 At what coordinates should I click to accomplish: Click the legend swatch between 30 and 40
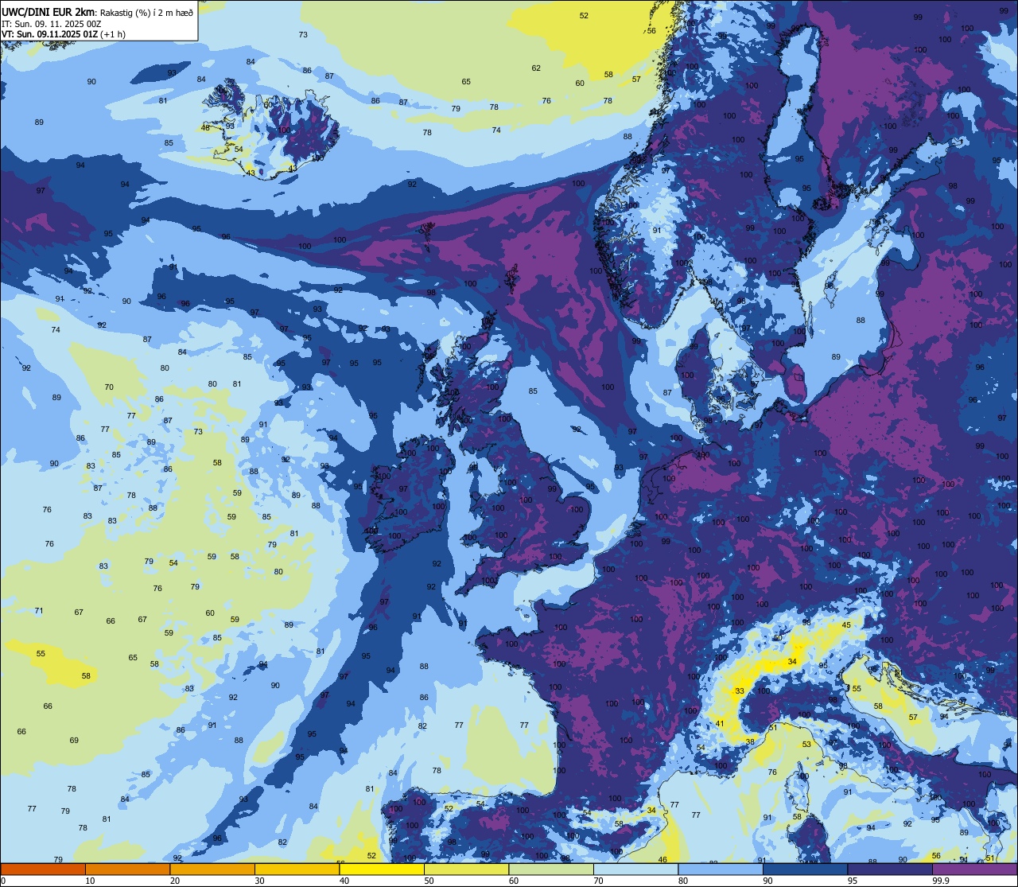[x=297, y=869]
